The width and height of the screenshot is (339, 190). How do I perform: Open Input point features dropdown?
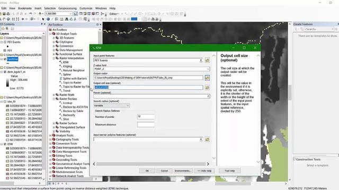click(x=201, y=60)
